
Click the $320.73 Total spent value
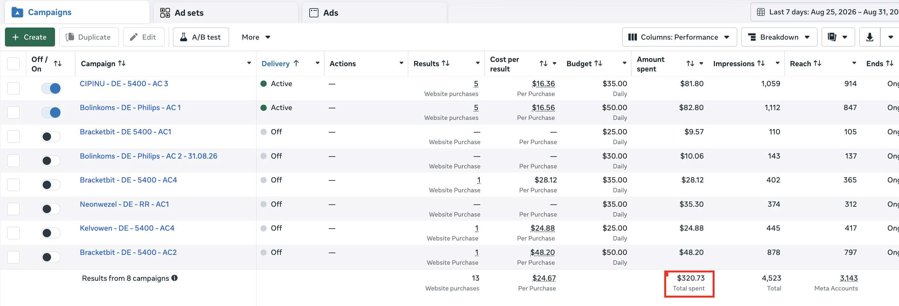(691, 278)
